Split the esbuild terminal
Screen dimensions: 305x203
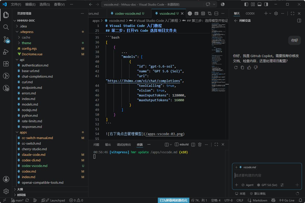(x=193, y=144)
